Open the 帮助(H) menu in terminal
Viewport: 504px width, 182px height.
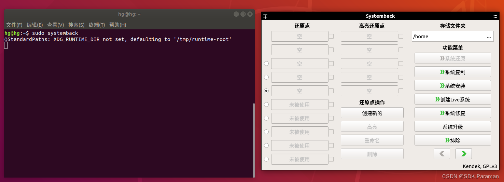[x=118, y=25]
